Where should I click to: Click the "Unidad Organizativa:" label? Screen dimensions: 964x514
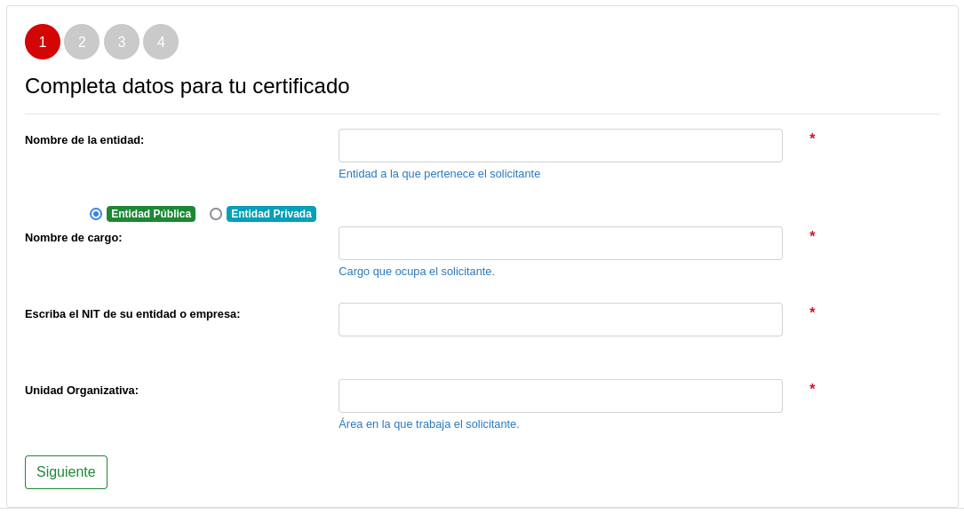point(82,390)
